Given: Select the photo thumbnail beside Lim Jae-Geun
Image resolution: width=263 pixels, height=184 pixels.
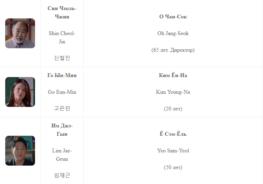Looking at the screenshot, I should (x=20, y=151).
